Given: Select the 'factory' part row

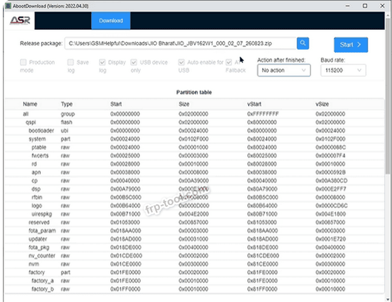Looking at the screenshot, I should (x=194, y=272).
